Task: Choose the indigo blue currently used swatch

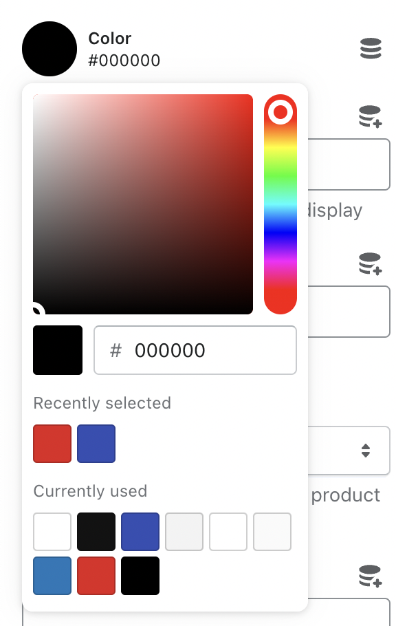Action: point(140,532)
